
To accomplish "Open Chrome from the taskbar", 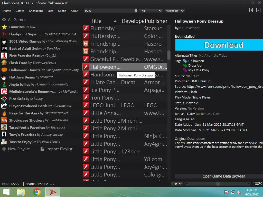I will (x=36, y=192).
